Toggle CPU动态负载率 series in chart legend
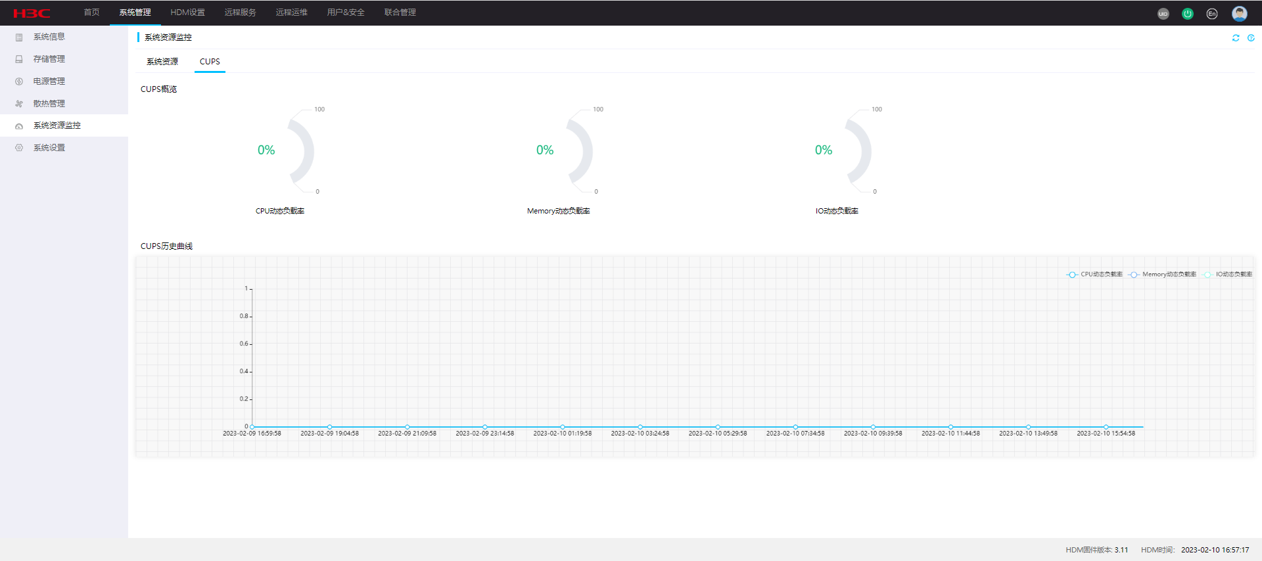Viewport: 1262px width, 561px height. point(1094,275)
